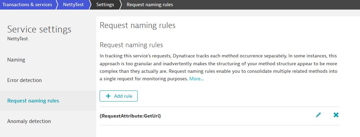Click the smaller Request naming rules subheading
The width and height of the screenshot is (360, 137).
pyautogui.click(x=131, y=45)
